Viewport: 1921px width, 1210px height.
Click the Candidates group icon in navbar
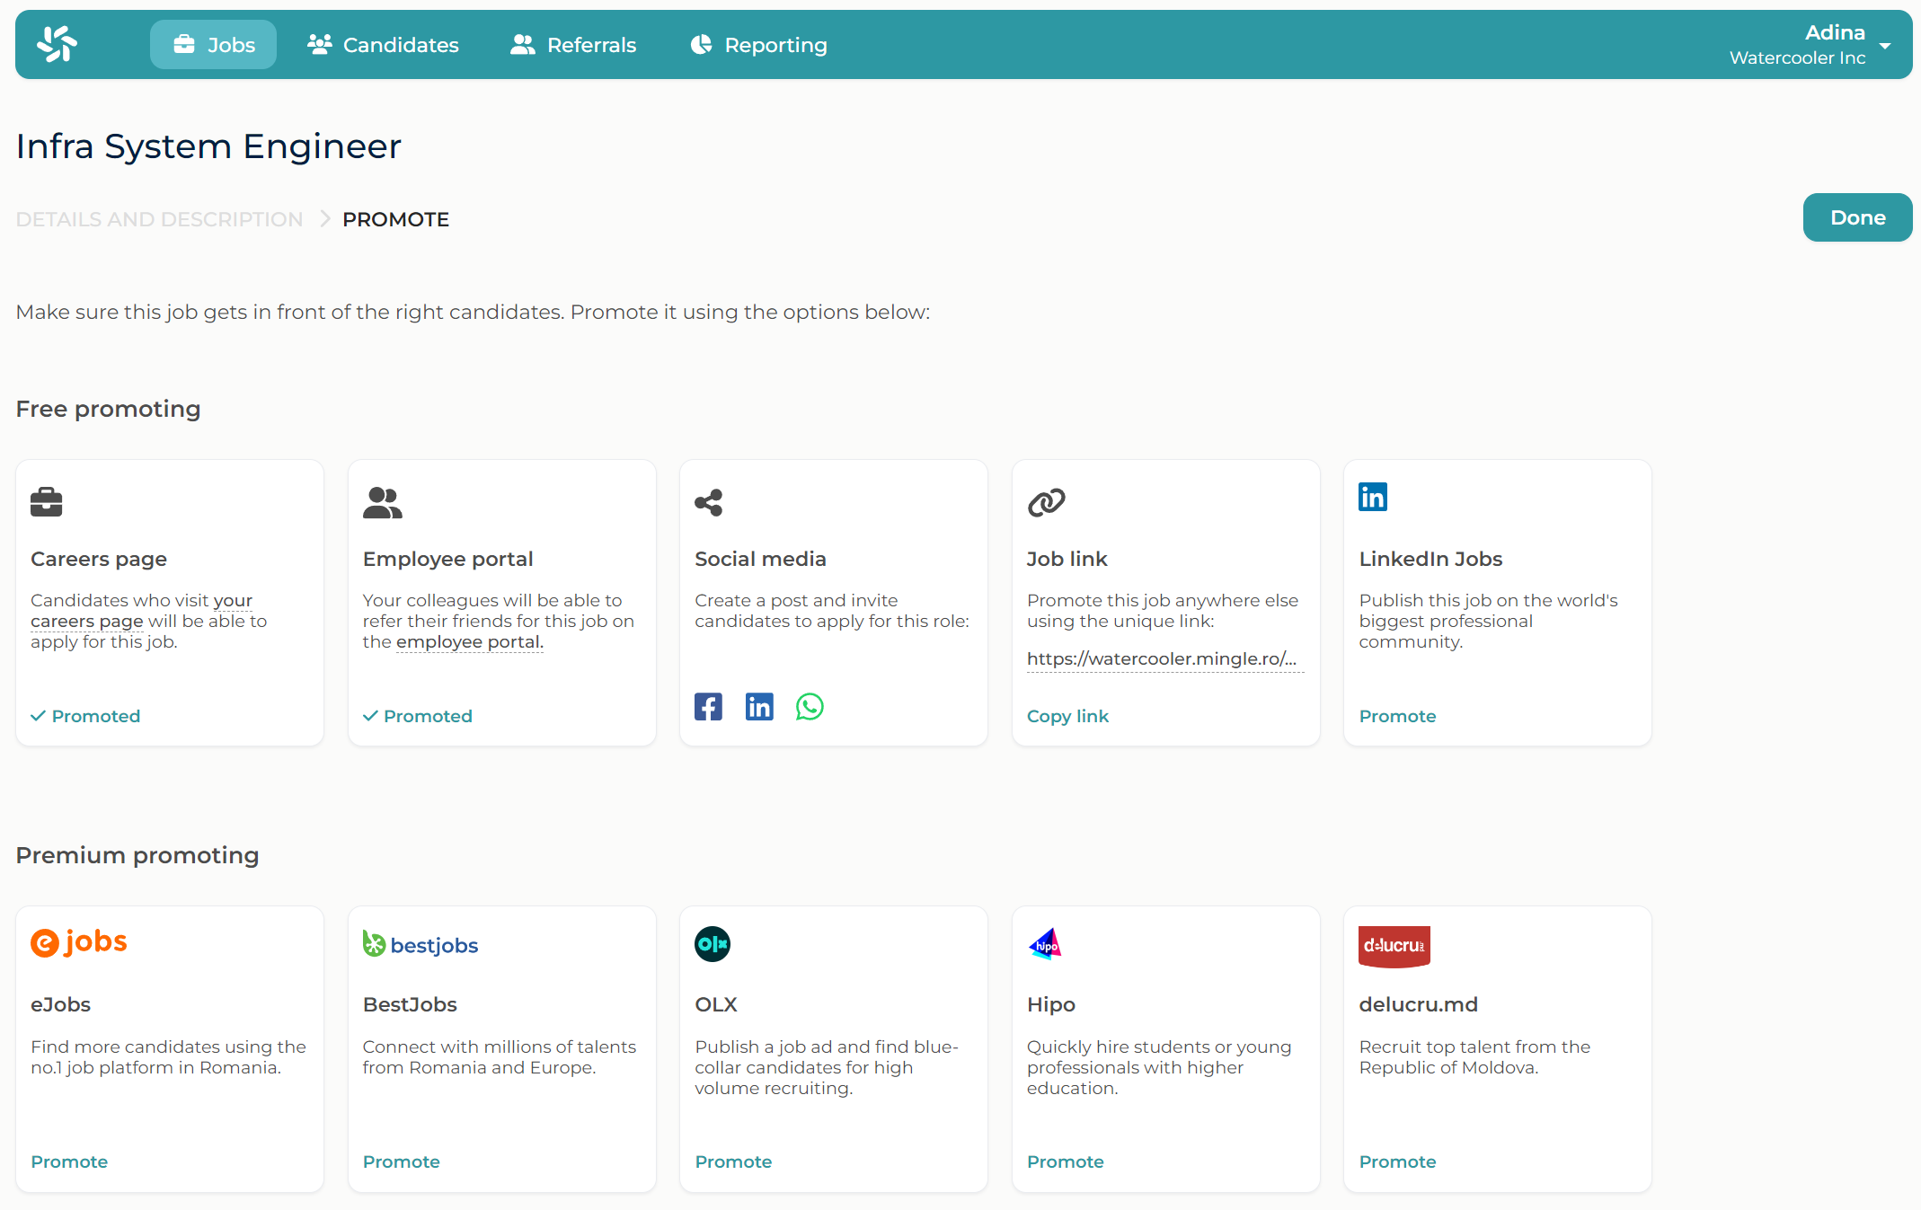(x=320, y=44)
